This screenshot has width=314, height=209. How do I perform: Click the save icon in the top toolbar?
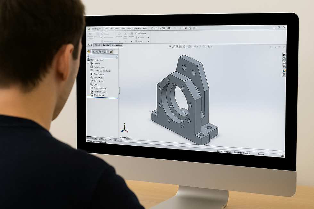coord(163,28)
